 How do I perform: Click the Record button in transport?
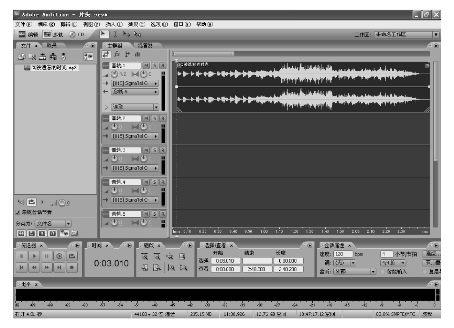(72, 267)
